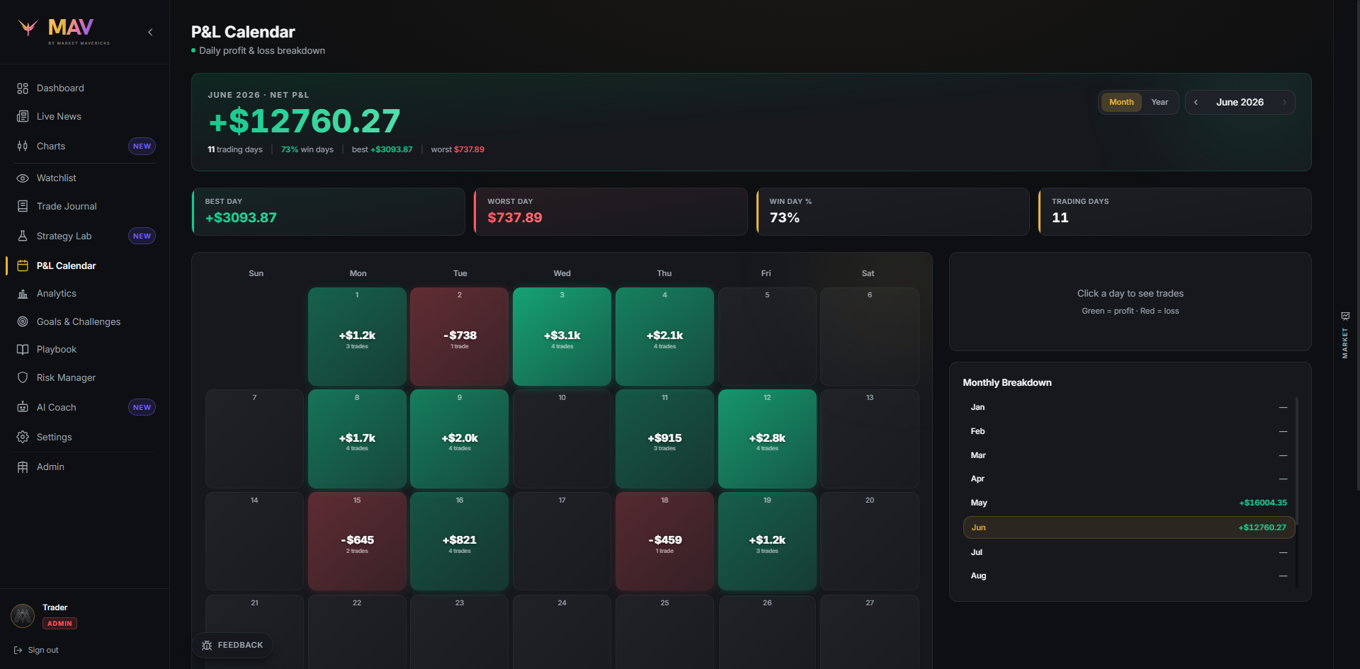Switch to Year view
The height and width of the screenshot is (669, 1360).
click(x=1160, y=103)
